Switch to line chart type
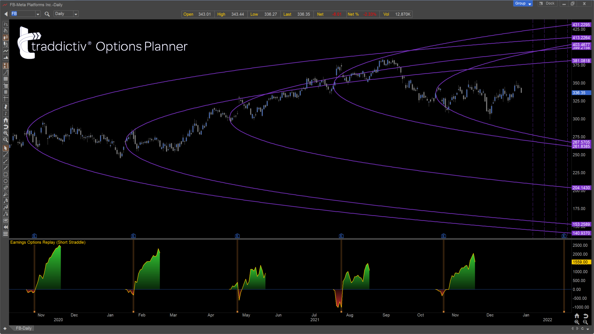 tap(6, 51)
